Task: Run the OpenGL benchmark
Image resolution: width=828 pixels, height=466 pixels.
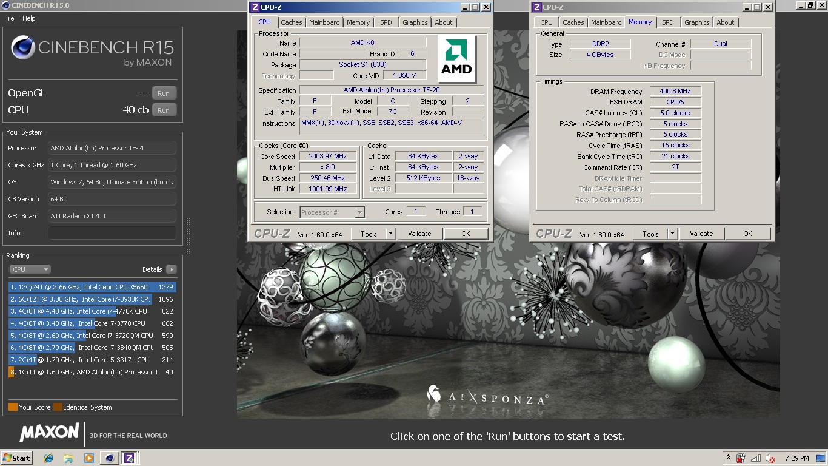Action: [164, 93]
